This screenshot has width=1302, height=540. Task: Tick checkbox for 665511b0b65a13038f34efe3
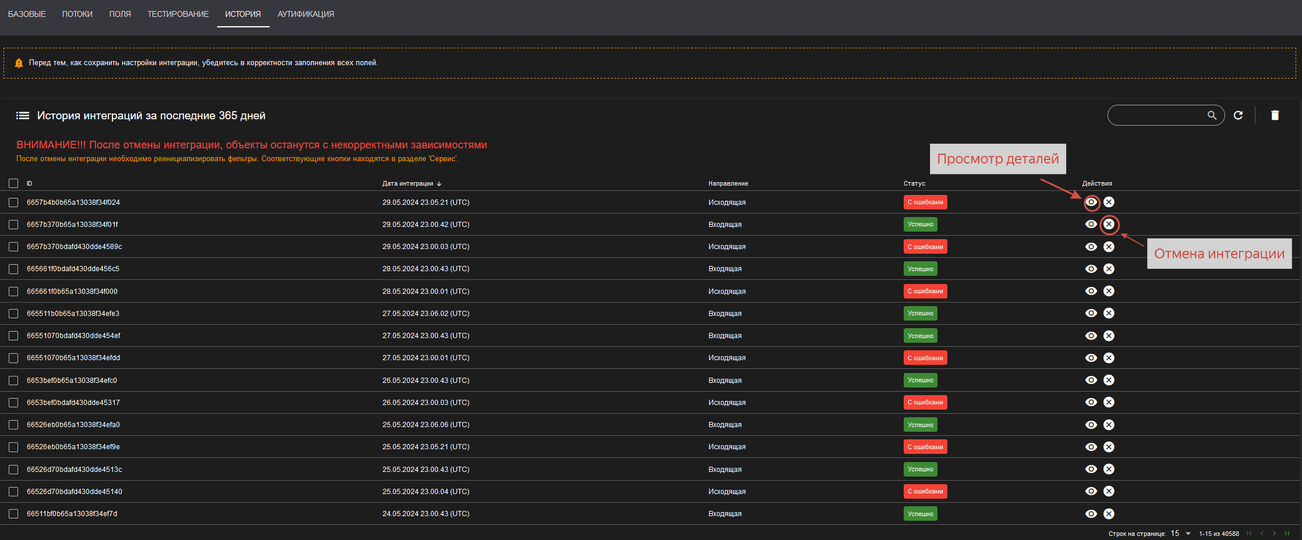[13, 314]
